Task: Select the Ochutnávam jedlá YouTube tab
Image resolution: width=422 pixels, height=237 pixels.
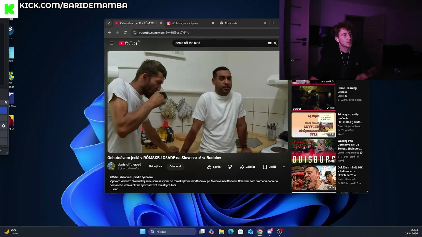Action: 138,23
